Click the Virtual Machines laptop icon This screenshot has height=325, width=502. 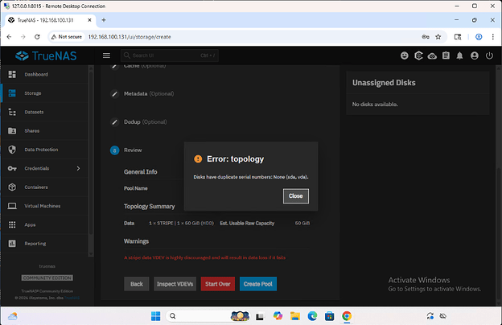[12, 206]
